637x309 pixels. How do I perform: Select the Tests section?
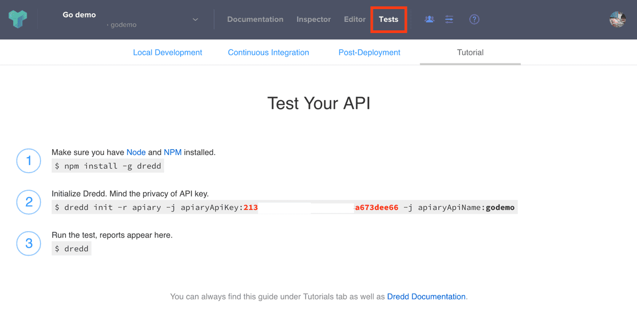click(x=388, y=19)
